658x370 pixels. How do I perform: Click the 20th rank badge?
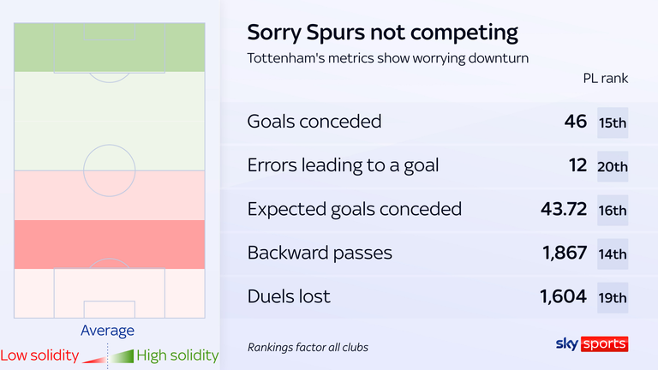pos(613,166)
